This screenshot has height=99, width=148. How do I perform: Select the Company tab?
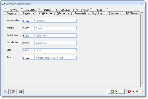tap(12, 13)
